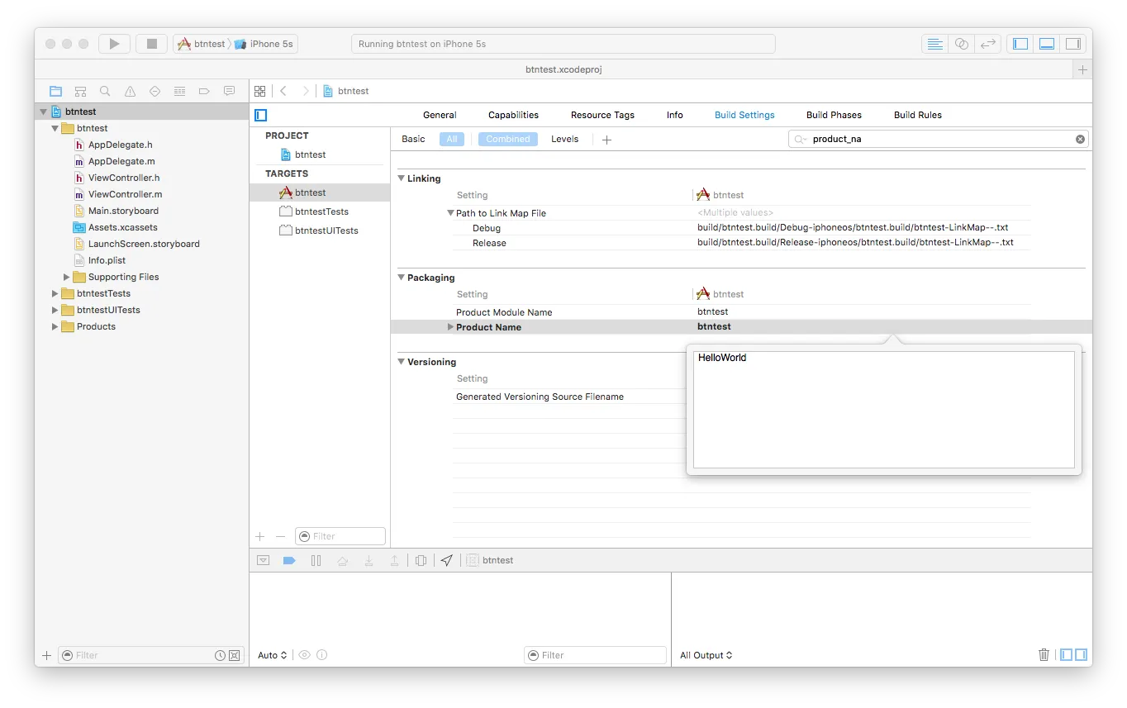Toggle source-control status filter in navigator
The width and height of the screenshot is (1127, 708).
[x=235, y=655]
